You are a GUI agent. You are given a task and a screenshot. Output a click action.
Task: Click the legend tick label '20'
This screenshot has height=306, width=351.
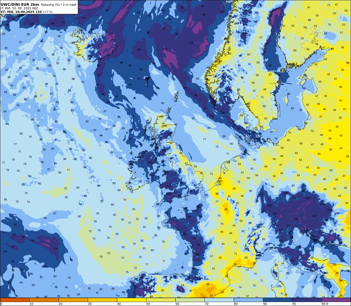61,304
